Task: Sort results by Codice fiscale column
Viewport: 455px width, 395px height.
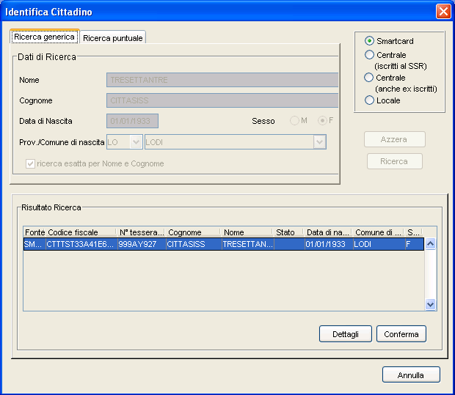Action: point(81,232)
